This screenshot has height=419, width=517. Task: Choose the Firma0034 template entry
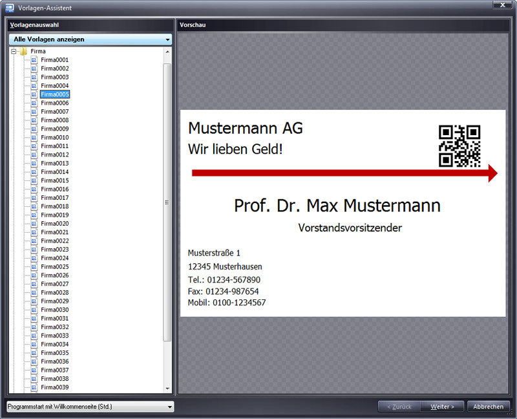[x=55, y=345]
